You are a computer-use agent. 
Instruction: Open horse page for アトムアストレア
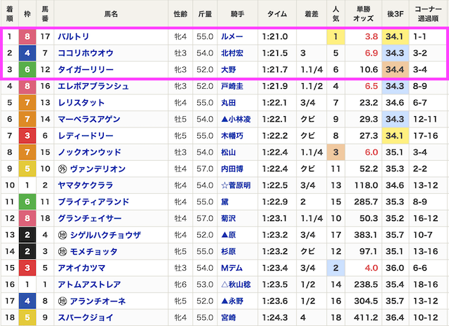pyautogui.click(x=89, y=285)
